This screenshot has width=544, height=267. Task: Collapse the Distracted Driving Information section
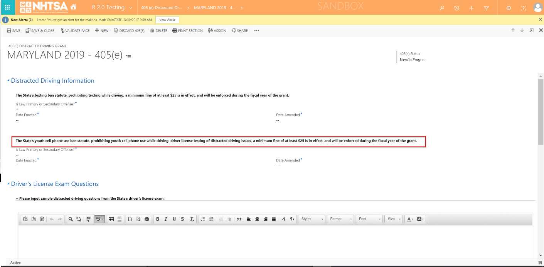[9, 81]
